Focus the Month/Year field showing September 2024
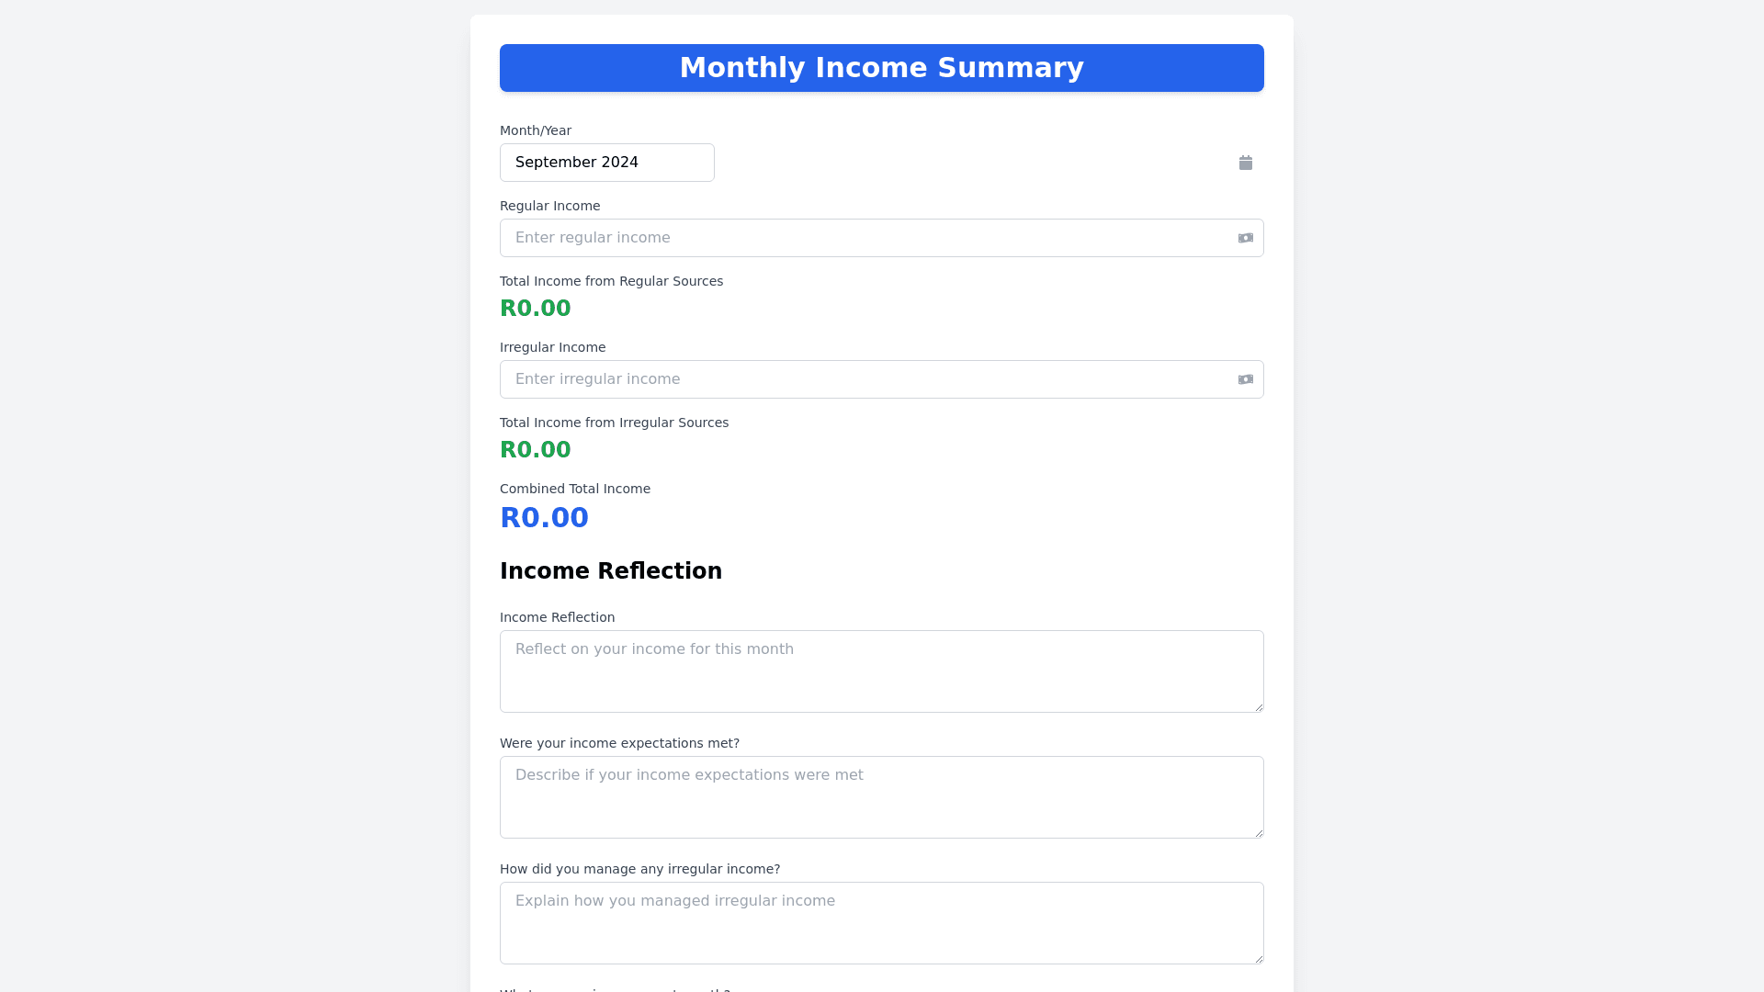1764x992 pixels. [x=606, y=163]
